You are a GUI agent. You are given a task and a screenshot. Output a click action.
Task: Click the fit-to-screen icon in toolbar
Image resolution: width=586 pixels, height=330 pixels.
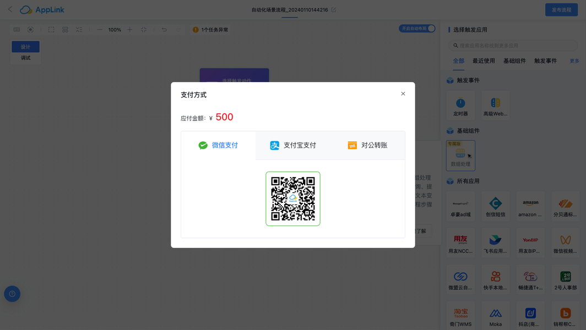pyautogui.click(x=144, y=30)
